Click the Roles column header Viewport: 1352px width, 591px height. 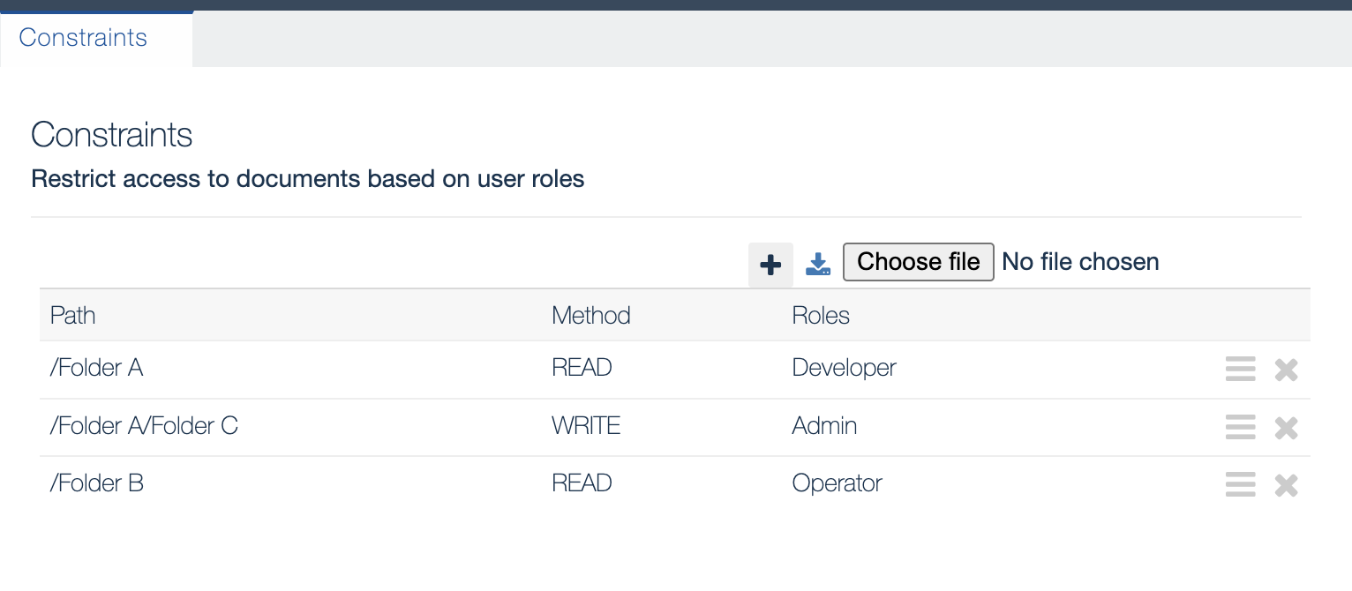tap(821, 316)
